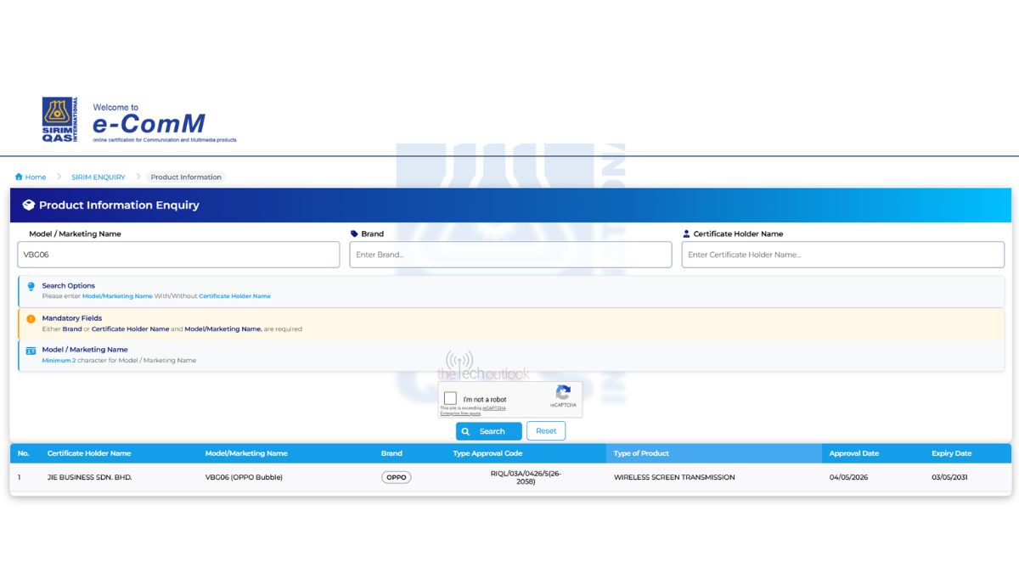
Task: Click the Type Approval Code column header
Action: point(487,453)
